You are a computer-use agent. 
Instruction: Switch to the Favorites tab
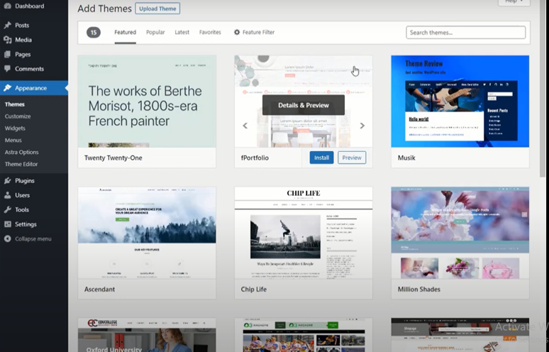tap(210, 32)
